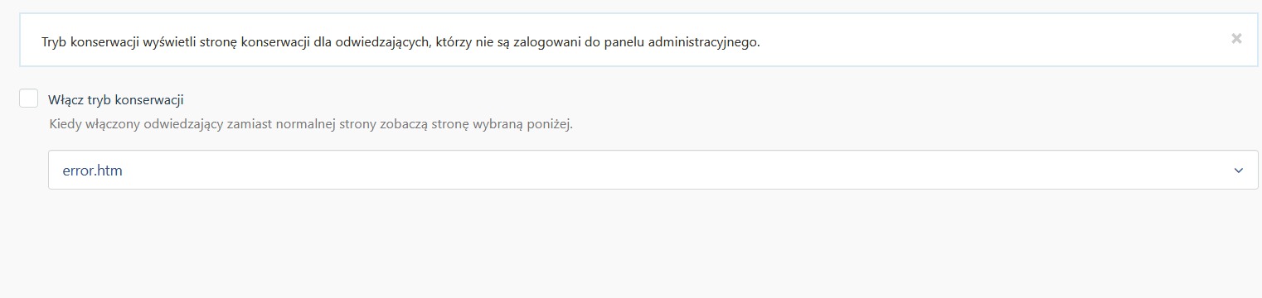Screen dimensions: 1262x298
Task: Click the description text below the maintenance checkbox
Action: coord(311,125)
